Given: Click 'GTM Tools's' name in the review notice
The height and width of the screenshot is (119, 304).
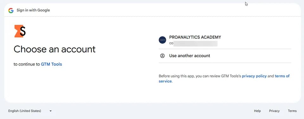Looking at the screenshot, I should click(x=231, y=76).
